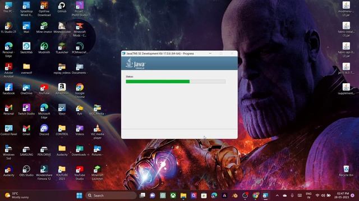Select the FL Studio 21 icon
359x201 pixels.
[x=8, y=28]
